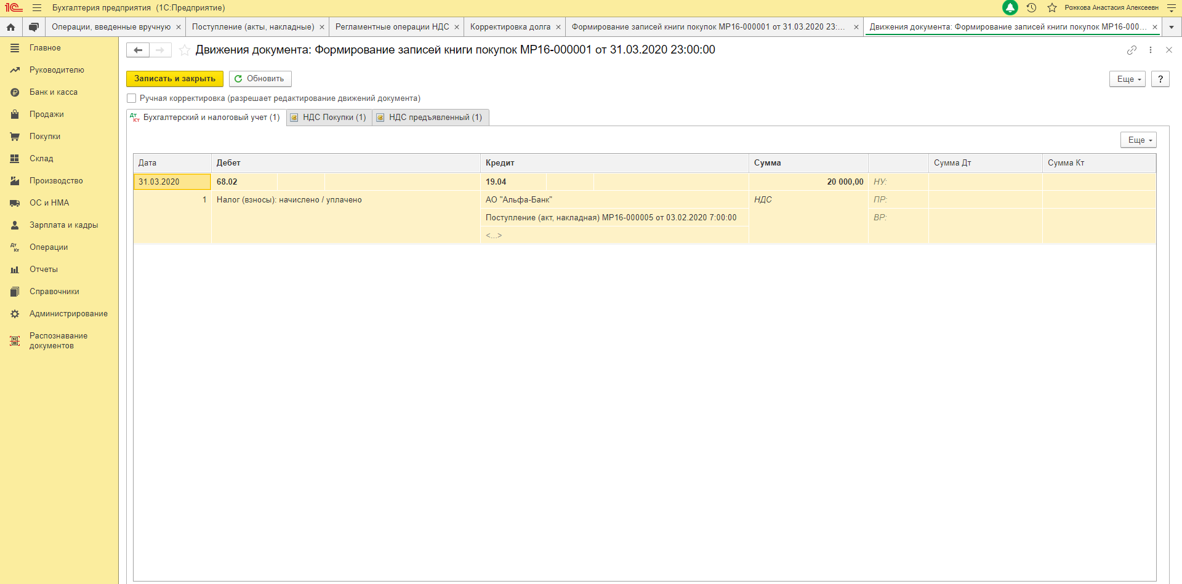The height and width of the screenshot is (584, 1182).
Task: Open the discussions chat icon
Action: pos(34,27)
